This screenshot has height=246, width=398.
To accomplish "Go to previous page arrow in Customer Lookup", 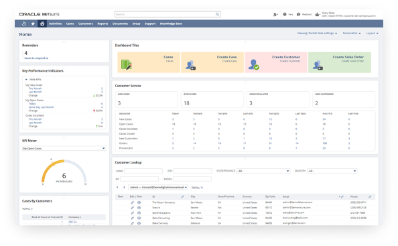I will pyautogui.click(x=117, y=188).
